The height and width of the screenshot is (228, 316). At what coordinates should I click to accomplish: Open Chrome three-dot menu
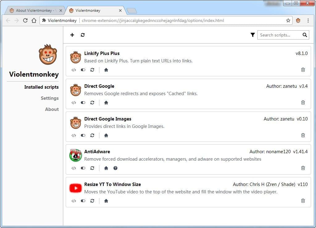point(308,20)
